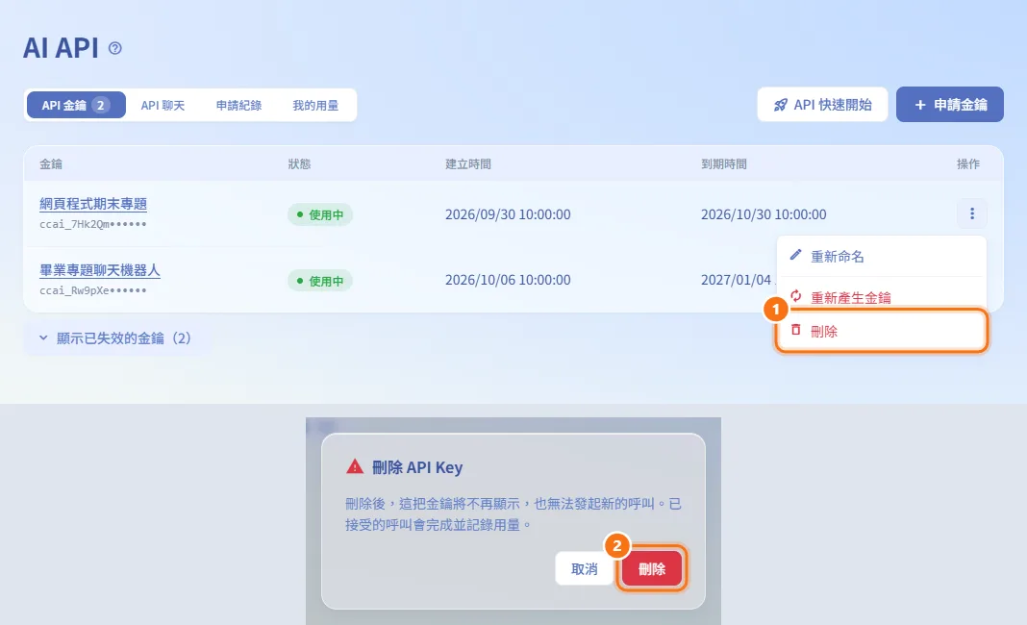The width and height of the screenshot is (1027, 625).
Task: Switch to the API 金鑰 tab
Action: (x=76, y=105)
